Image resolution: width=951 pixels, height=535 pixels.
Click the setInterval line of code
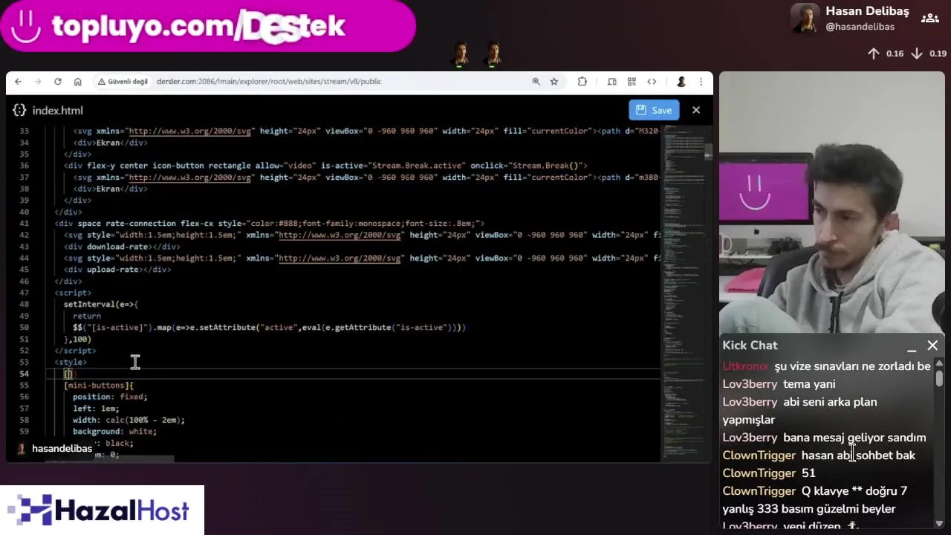coord(100,304)
